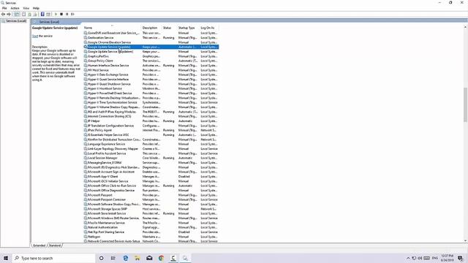Click the scrollbar's down arrow

tap(465, 240)
